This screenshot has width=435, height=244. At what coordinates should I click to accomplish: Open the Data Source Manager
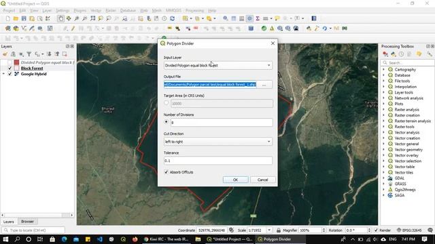pyautogui.click(x=7, y=28)
